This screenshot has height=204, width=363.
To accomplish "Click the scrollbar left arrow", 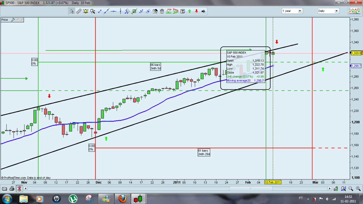I will point(26,188).
